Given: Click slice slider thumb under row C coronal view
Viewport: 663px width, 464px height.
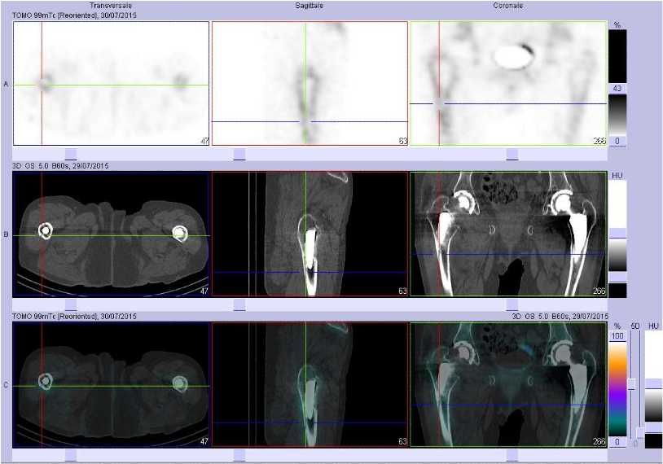Looking at the screenshot, I should (512, 456).
